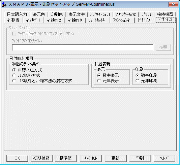180x165 pixels.
Task: Click the 標準値 button
Action: (66, 158)
